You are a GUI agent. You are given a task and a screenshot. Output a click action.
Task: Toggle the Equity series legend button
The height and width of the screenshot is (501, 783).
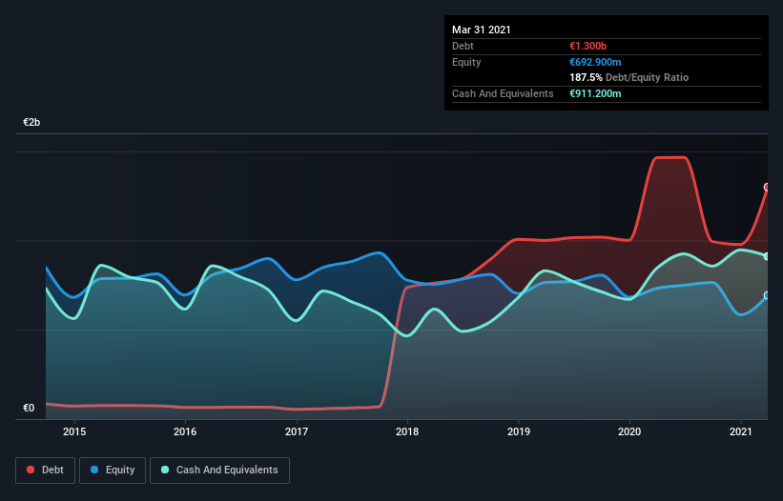pos(113,471)
